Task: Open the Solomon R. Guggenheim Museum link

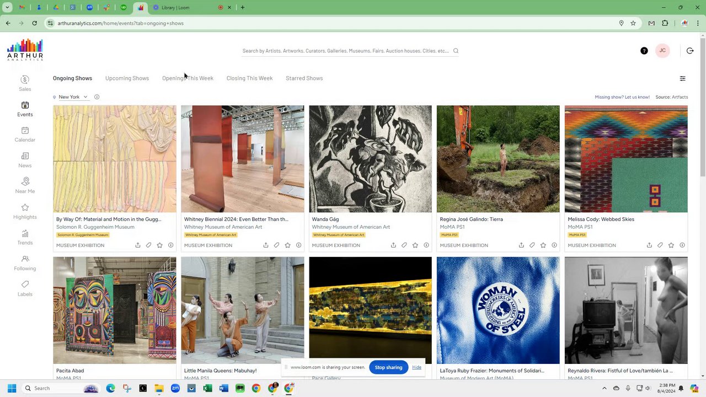Action: coord(95,227)
